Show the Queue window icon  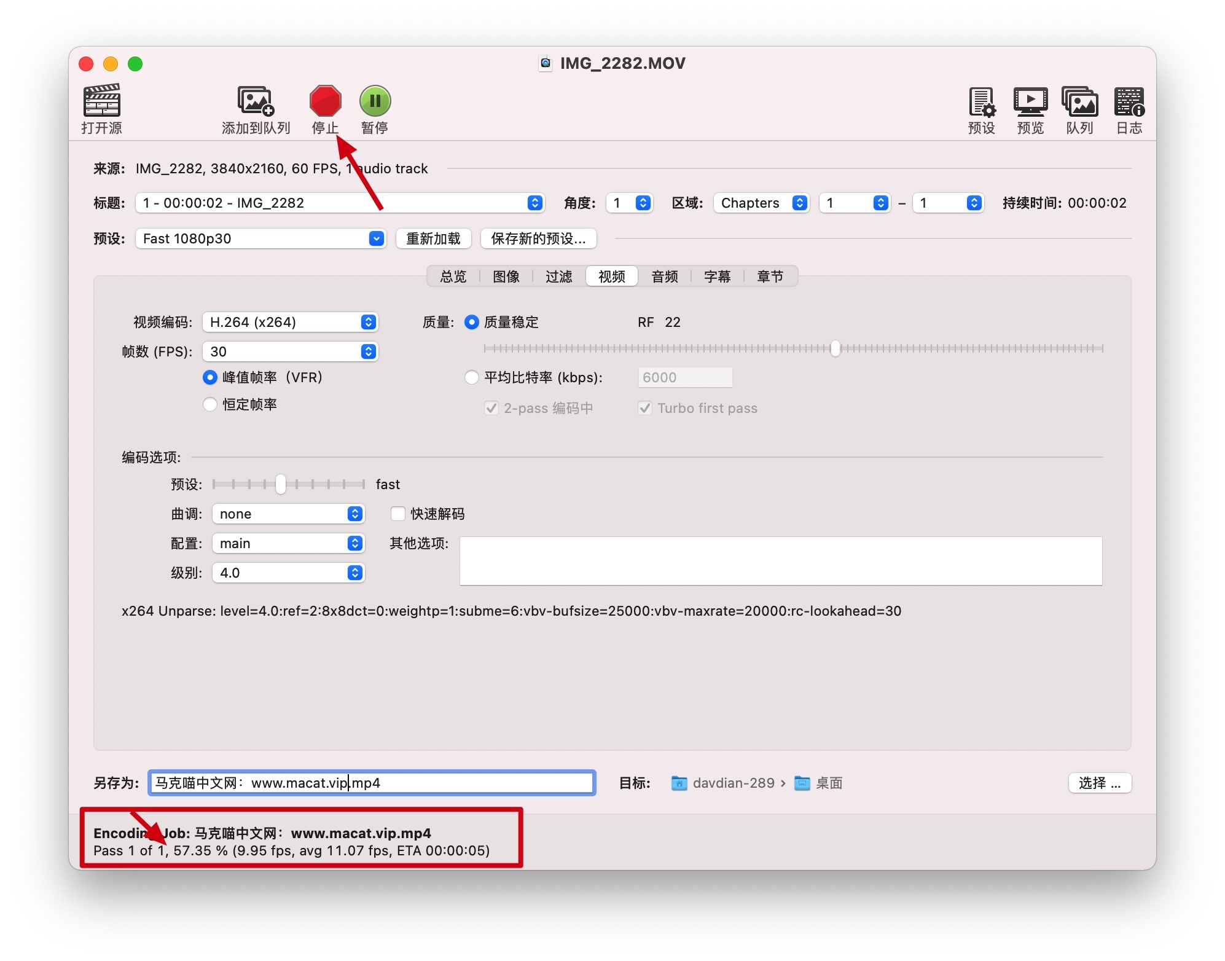[x=1079, y=101]
